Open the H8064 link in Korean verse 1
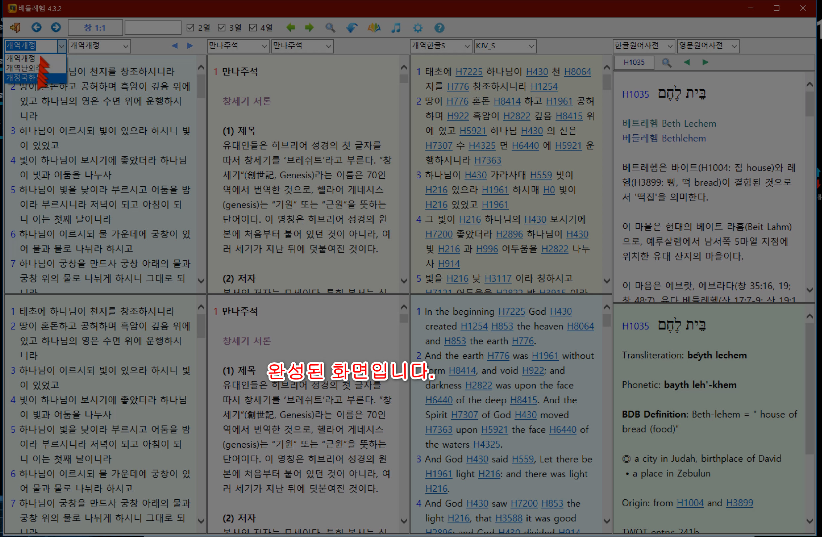Viewport: 822px width, 537px height. pyautogui.click(x=577, y=72)
